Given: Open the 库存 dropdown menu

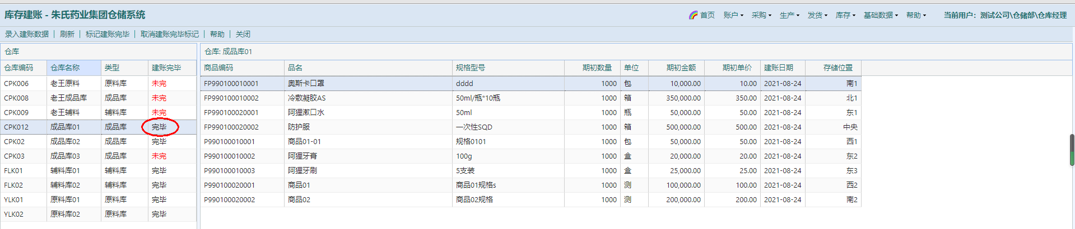Looking at the screenshot, I should tap(845, 15).
